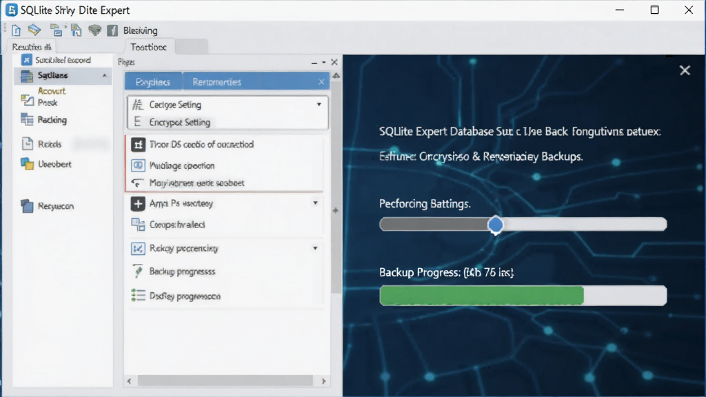
Task: Open the Enyhics tab
Action: pyautogui.click(x=153, y=82)
